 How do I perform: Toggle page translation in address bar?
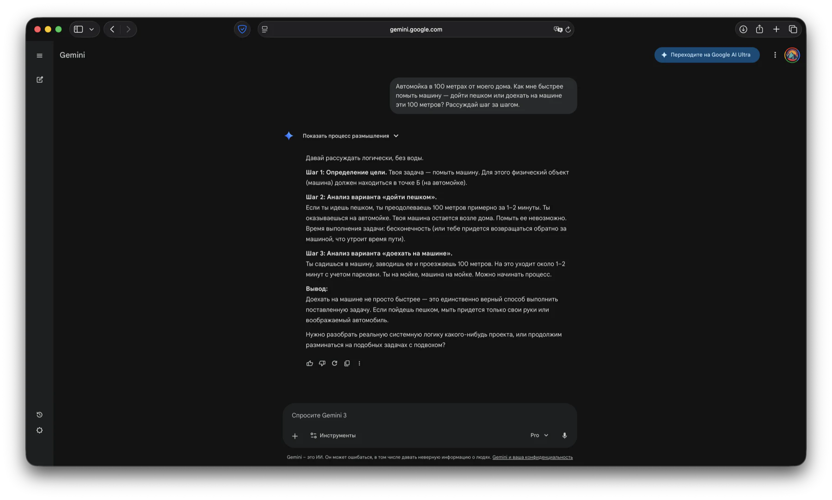[x=557, y=29]
